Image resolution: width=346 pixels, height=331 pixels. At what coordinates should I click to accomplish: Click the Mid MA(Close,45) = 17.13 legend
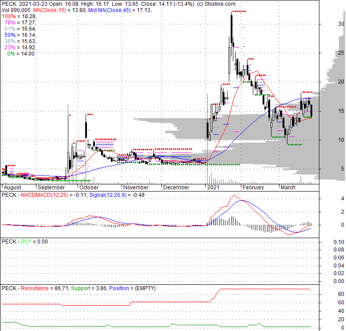[x=120, y=10]
